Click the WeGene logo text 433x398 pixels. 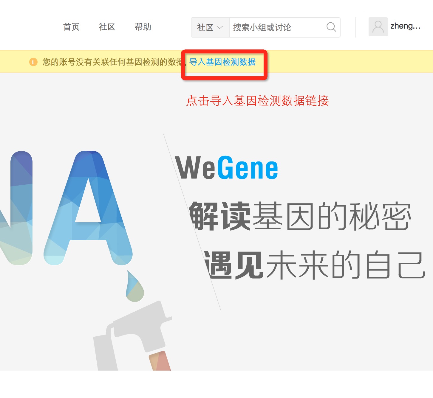coord(227,168)
